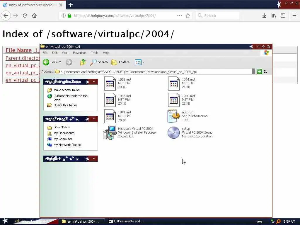Viewport: 300px width, 225px height.
Task: Open page actions three-dot menu
Action: click(x=180, y=16)
